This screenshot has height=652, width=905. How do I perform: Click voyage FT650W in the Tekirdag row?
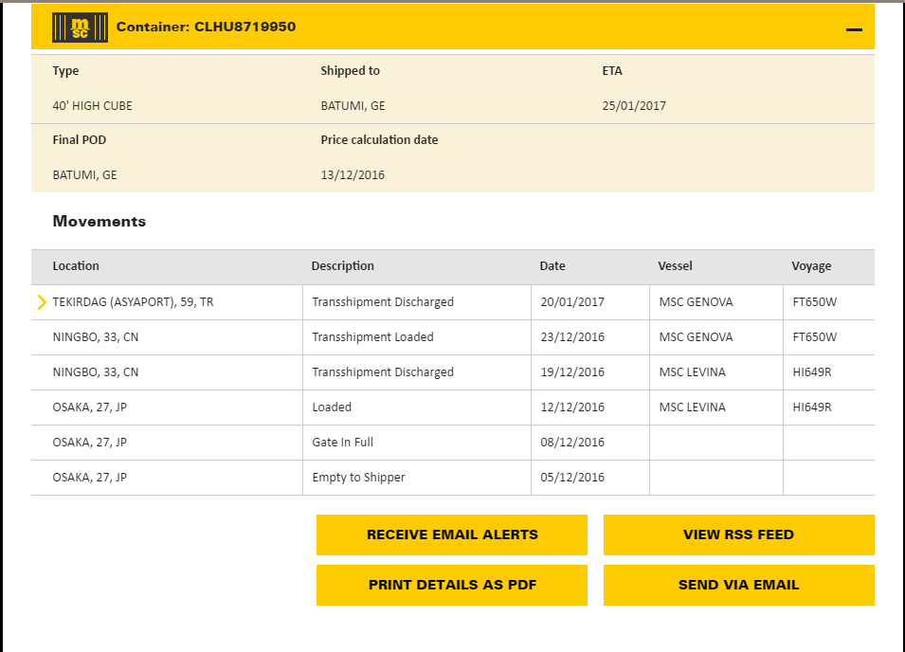[x=815, y=302]
